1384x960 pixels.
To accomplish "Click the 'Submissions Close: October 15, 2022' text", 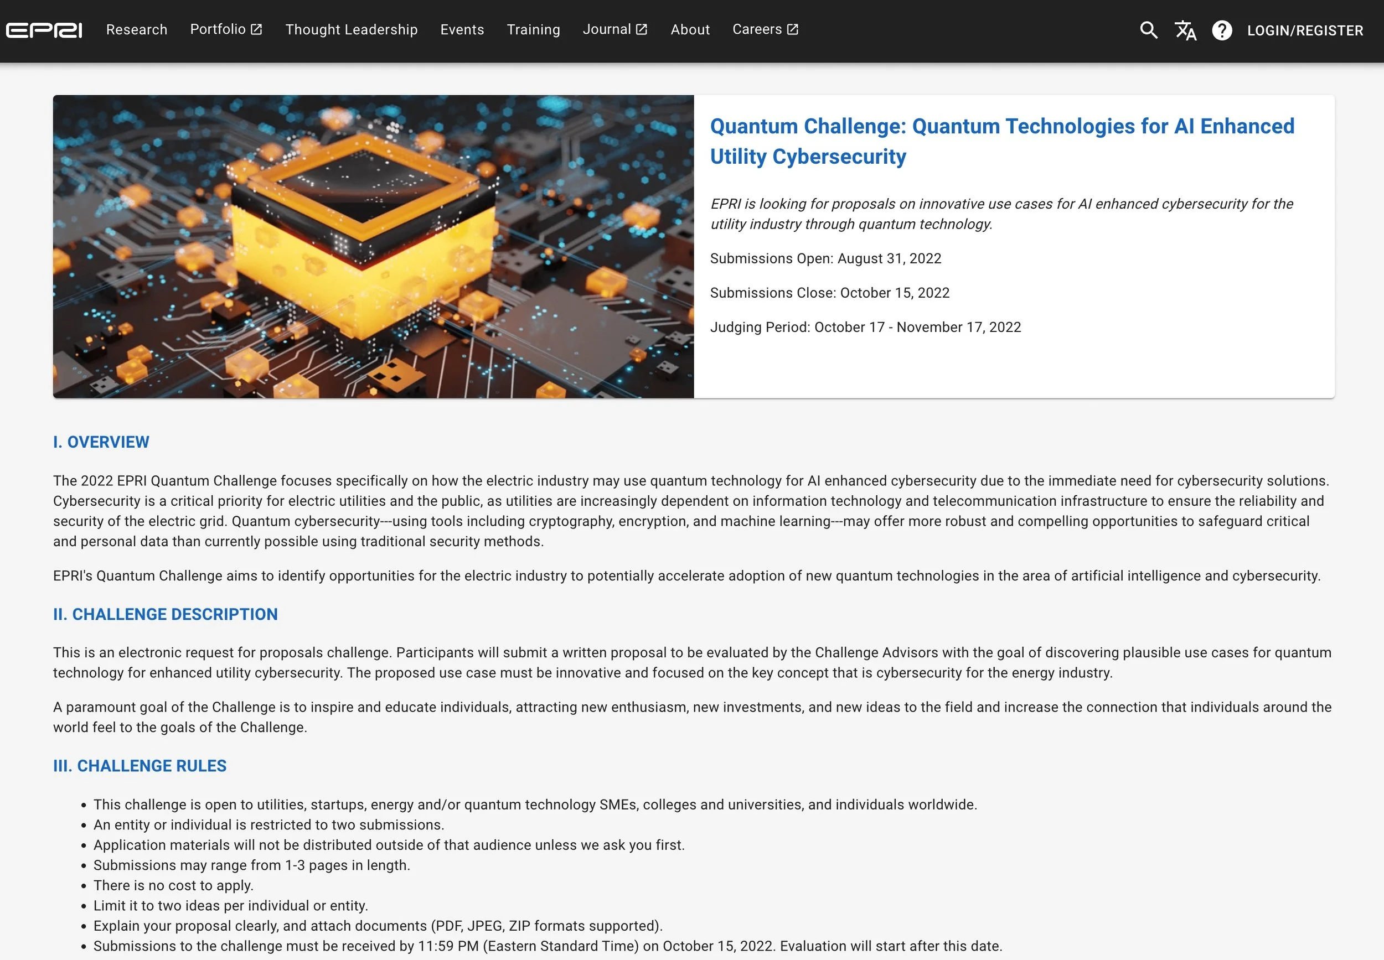I will [x=830, y=293].
